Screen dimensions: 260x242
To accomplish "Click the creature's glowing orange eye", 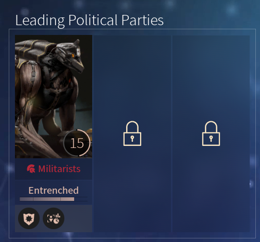I will click(73, 55).
